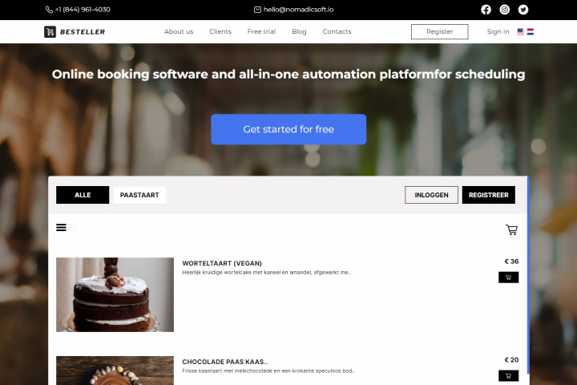Click the REGISTREER button

(489, 195)
